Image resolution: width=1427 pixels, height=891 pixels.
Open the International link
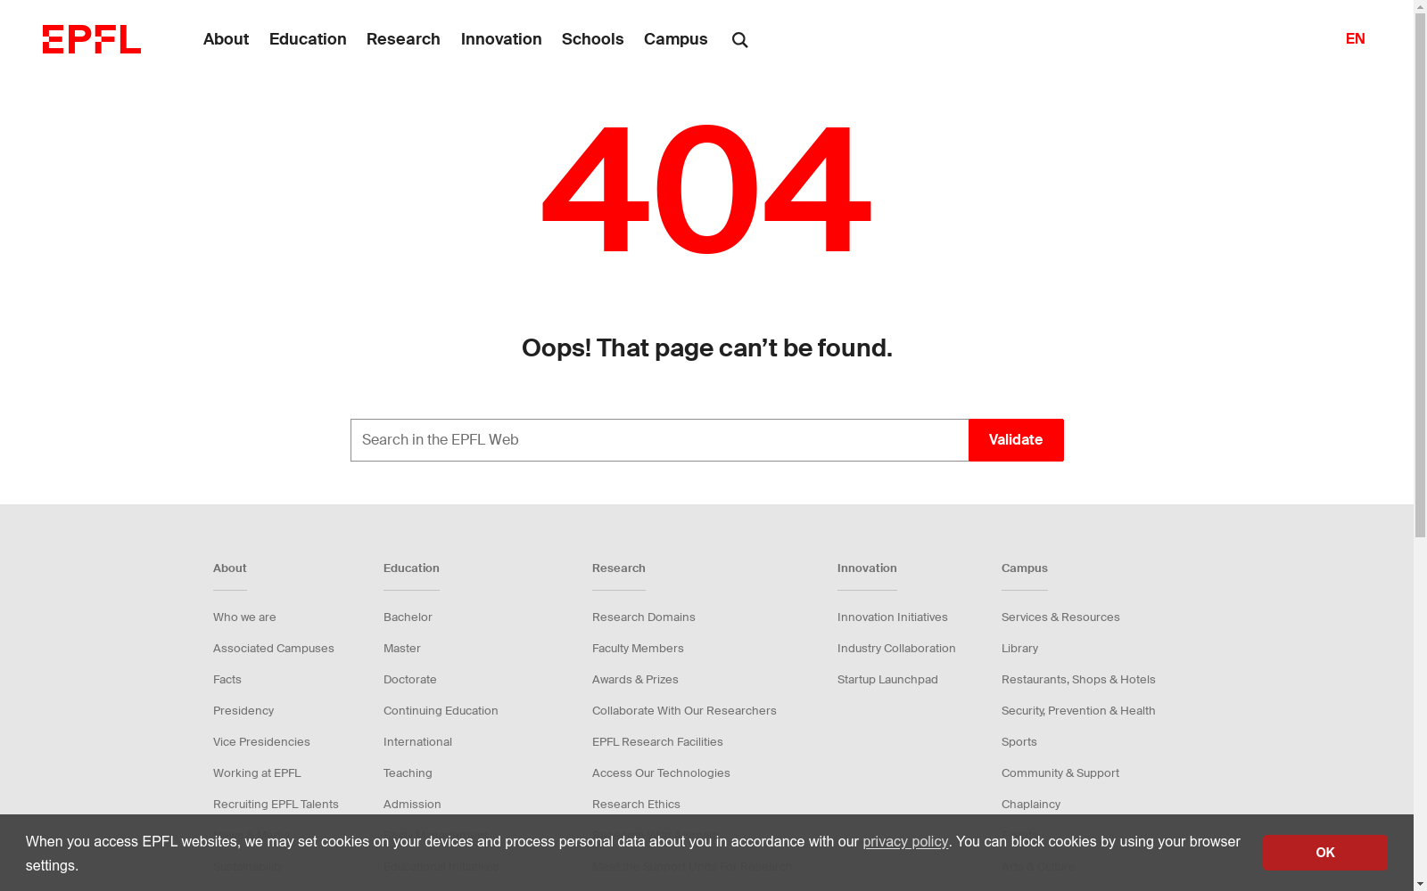coord(417,742)
